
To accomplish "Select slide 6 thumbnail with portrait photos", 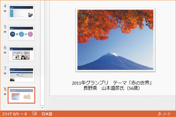I will (x=21, y=54).
